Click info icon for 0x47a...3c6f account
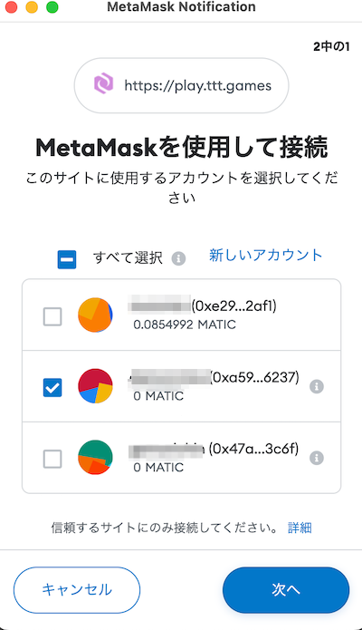This screenshot has width=362, height=630. tap(317, 458)
